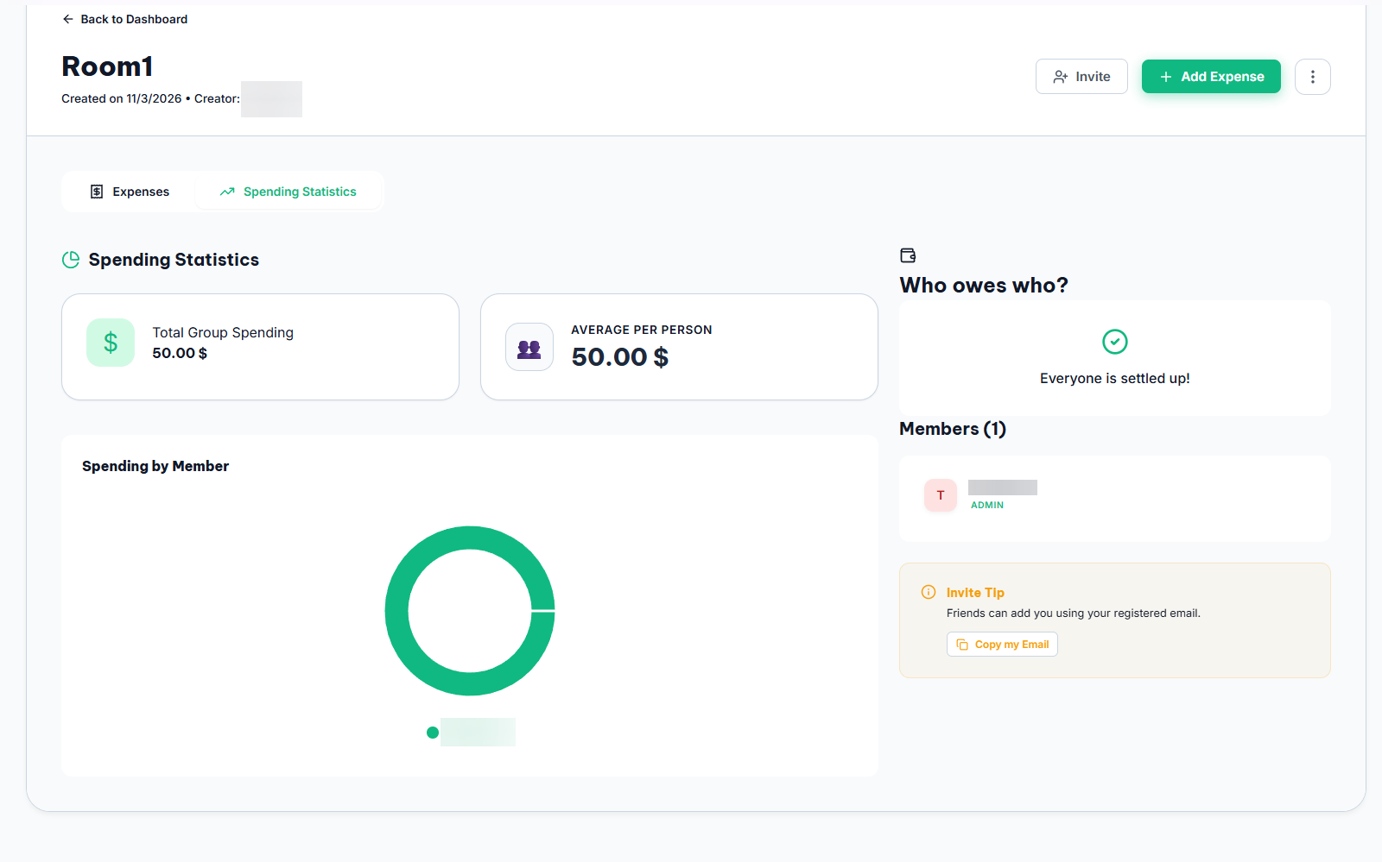Click the AVERAGE PER PERSON label
Viewport: 1382px width, 862px height.
[642, 330]
